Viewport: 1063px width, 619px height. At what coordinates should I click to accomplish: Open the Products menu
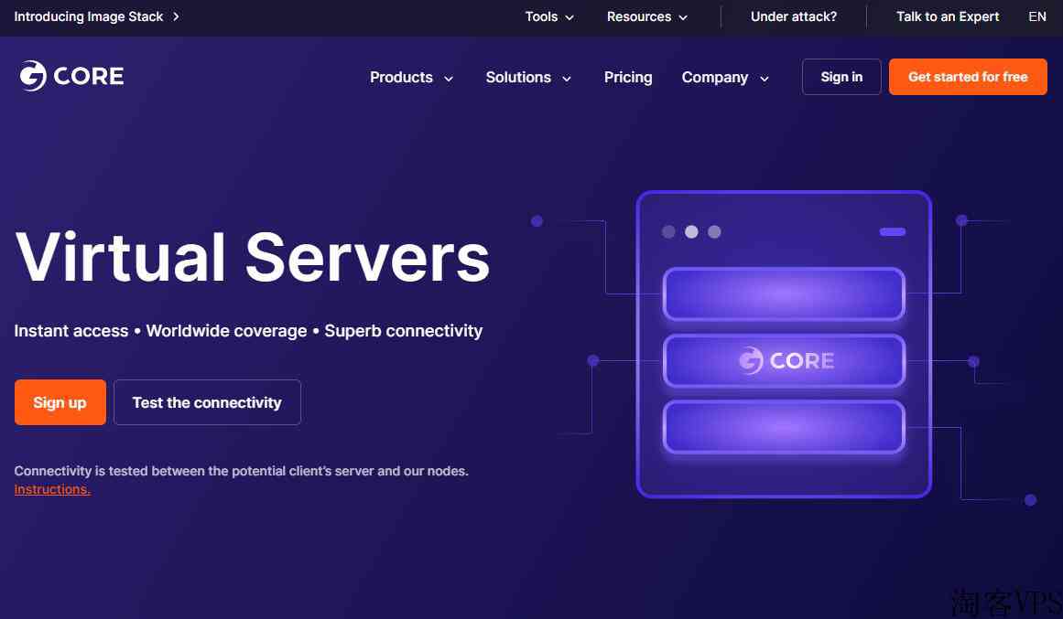401,77
